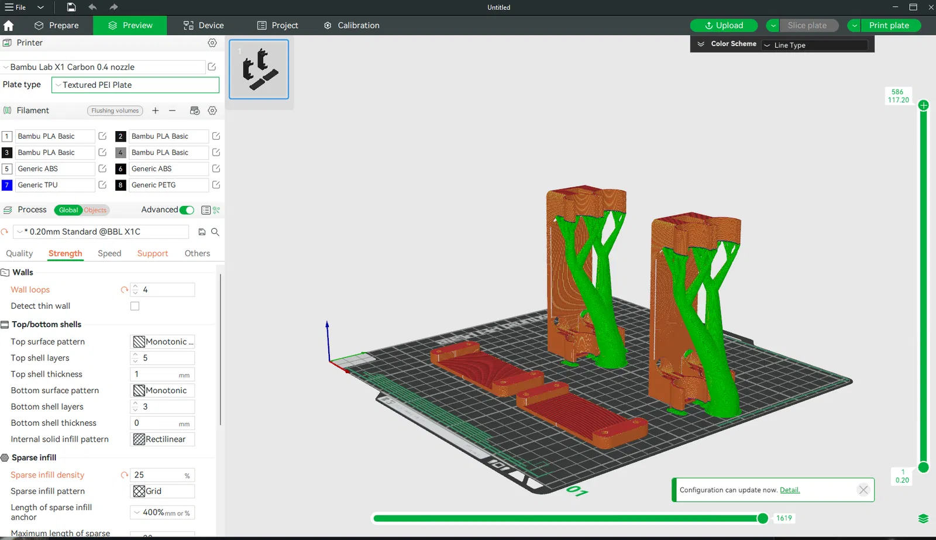Edit filament 7 Generic TPU preset

coord(102,185)
